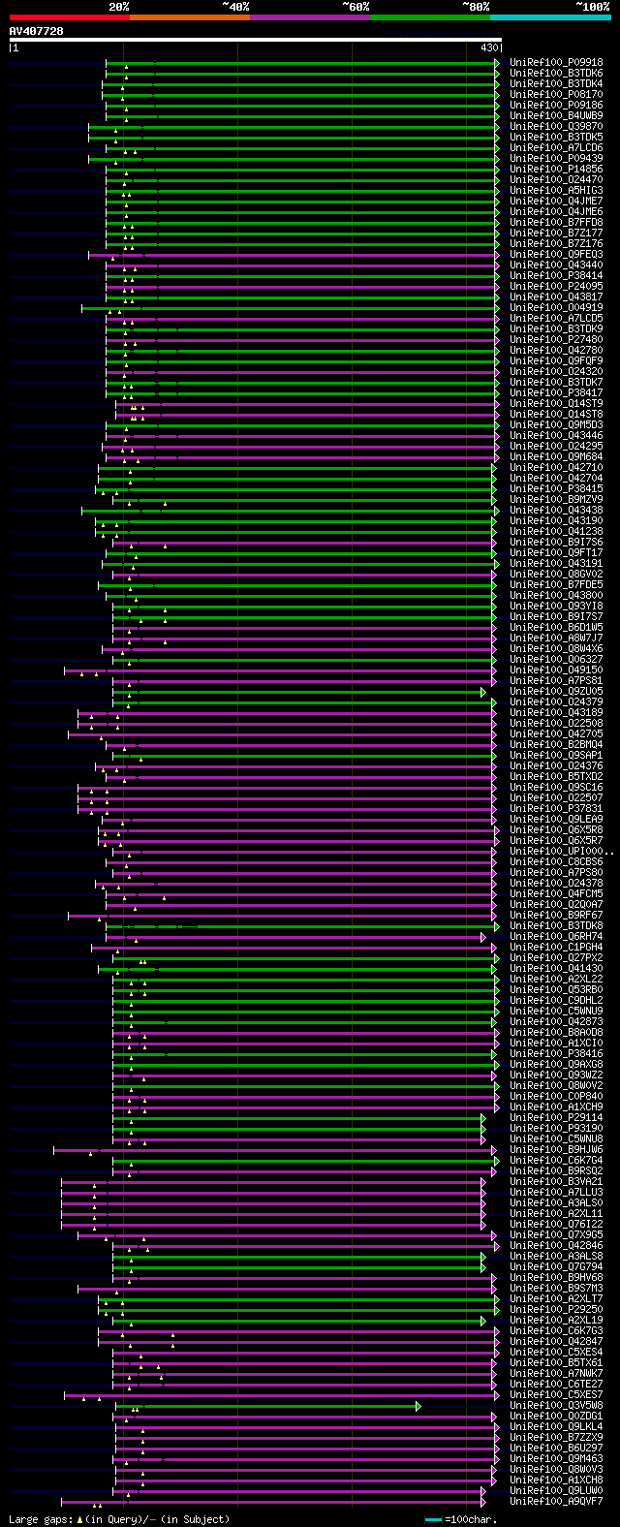Select hit UniRef100_Q9ZU05
Image resolution: width=620 pixels, height=1527 pixels.
point(556,691)
